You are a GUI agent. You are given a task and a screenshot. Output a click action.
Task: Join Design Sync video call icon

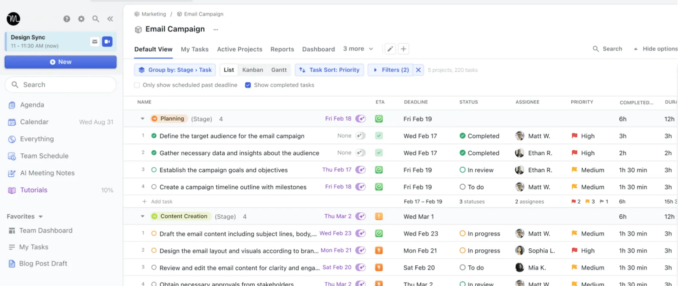coord(107,41)
